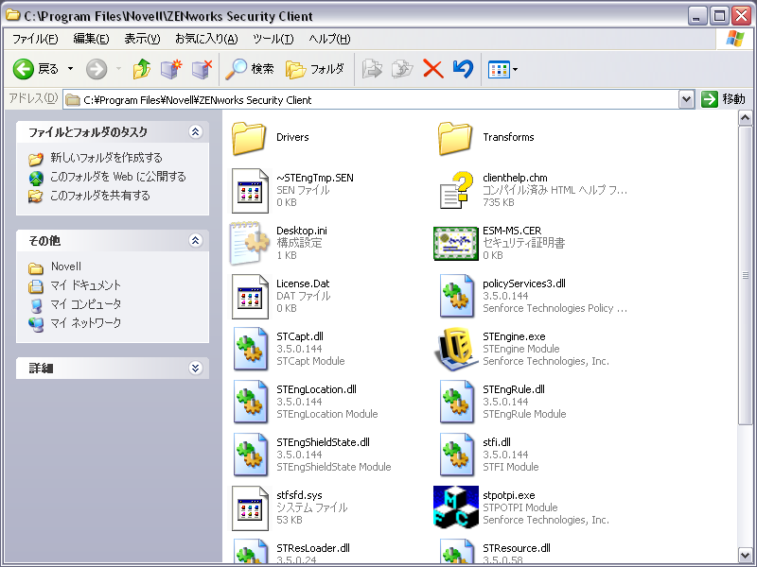This screenshot has height=567, width=757.
Task: Click the vertical scrollbar thumb
Action: click(x=745, y=275)
